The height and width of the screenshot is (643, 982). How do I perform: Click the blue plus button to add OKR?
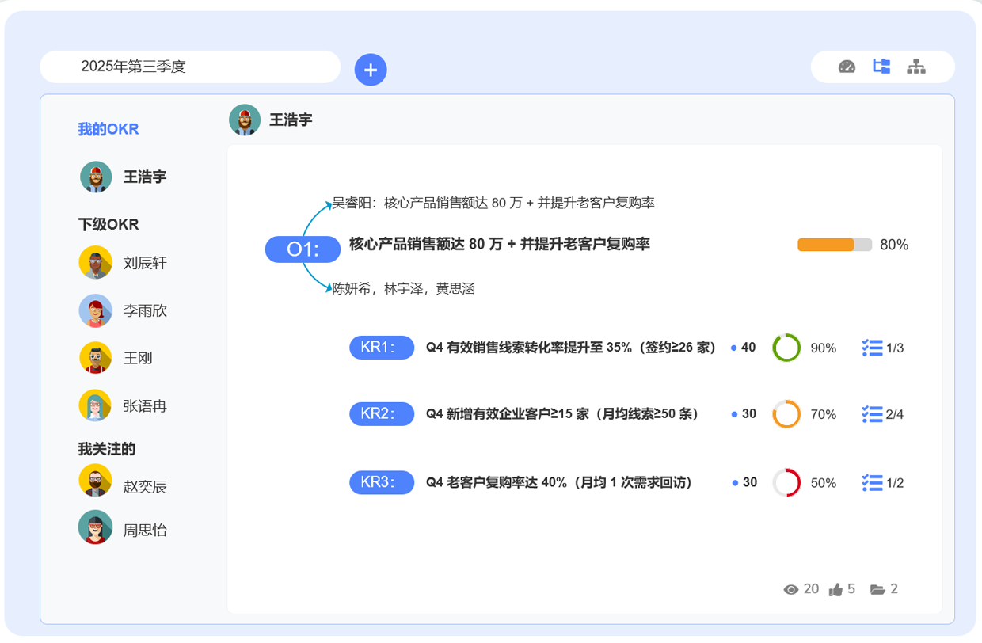coord(370,70)
